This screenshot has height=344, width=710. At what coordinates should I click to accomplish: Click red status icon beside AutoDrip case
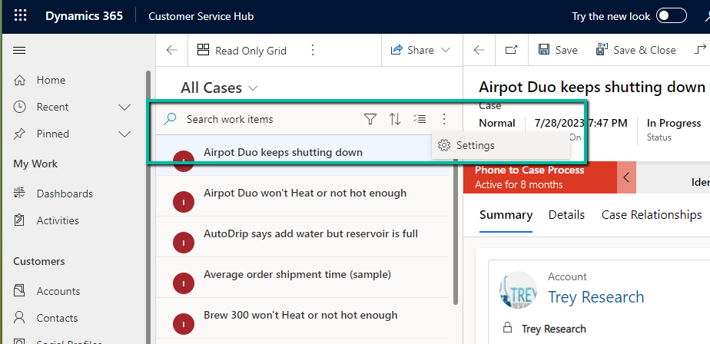[x=184, y=243]
